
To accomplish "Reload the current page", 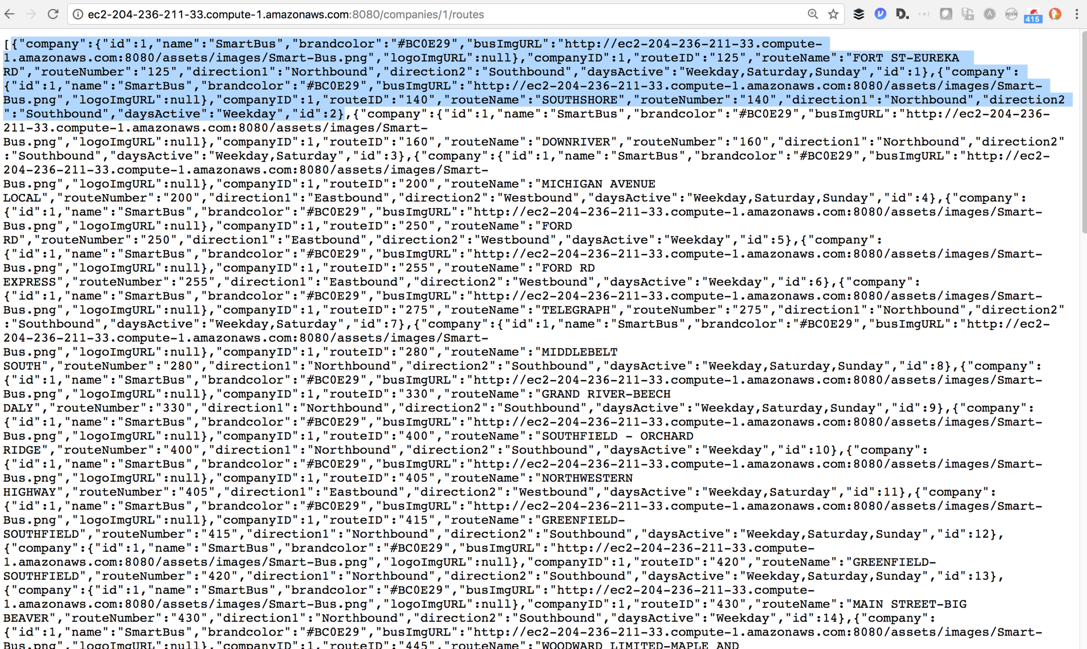I will 53,14.
